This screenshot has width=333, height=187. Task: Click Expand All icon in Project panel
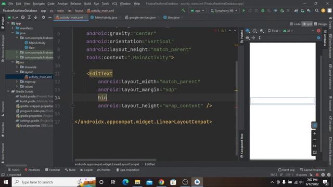point(29,17)
